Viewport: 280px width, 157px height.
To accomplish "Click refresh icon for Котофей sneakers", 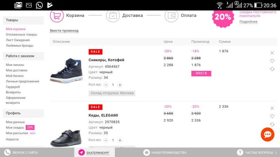I will pos(272,69).
